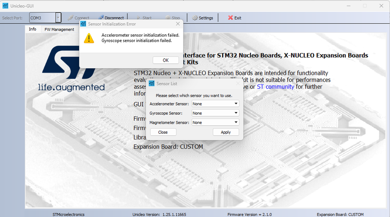Viewport: 390px width, 217px height.
Task: Open the ST community link
Action: [275, 86]
